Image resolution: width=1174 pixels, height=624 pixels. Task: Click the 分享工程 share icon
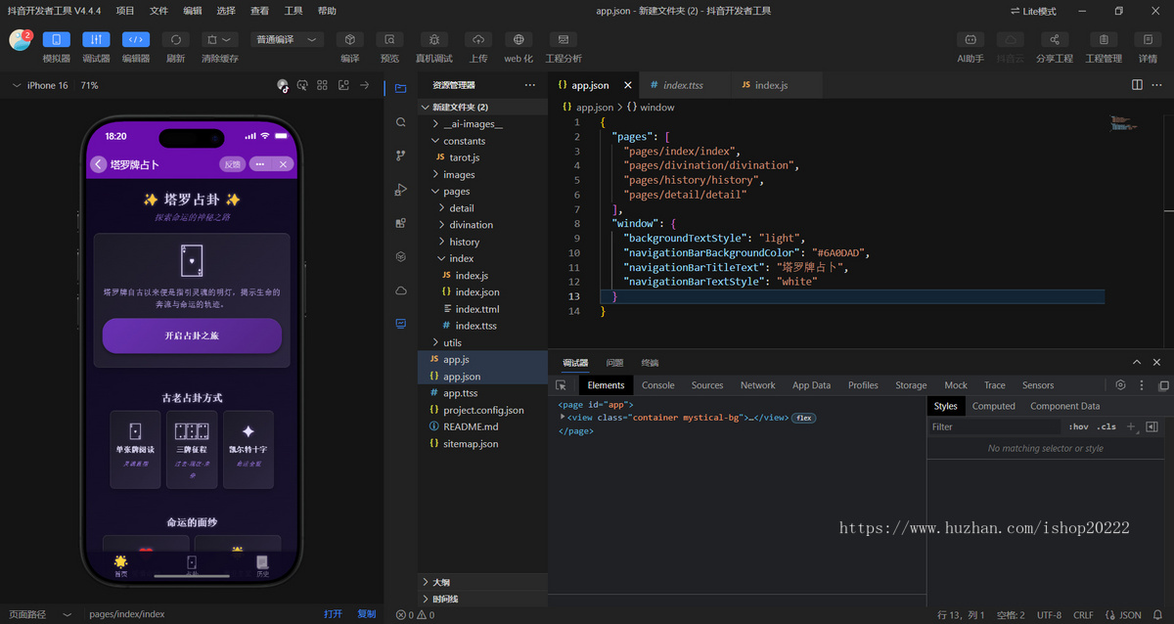[x=1055, y=40]
